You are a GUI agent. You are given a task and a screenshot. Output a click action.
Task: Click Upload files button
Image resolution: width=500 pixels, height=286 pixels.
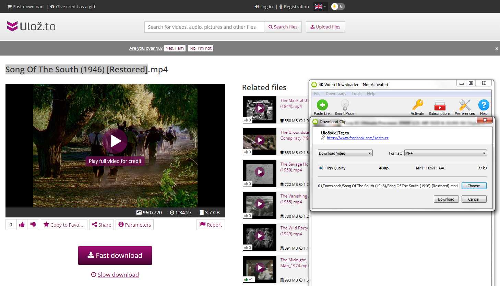(x=325, y=27)
